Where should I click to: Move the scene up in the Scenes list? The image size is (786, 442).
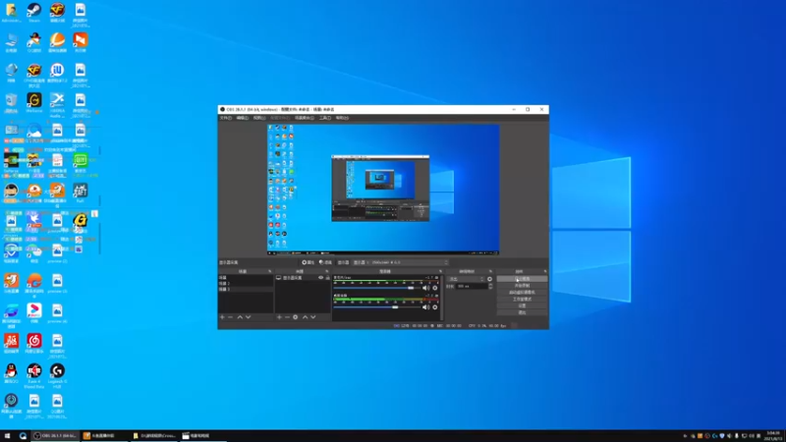coord(240,317)
